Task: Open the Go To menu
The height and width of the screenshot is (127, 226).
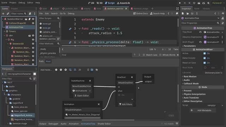Action: (x=63, y=13)
